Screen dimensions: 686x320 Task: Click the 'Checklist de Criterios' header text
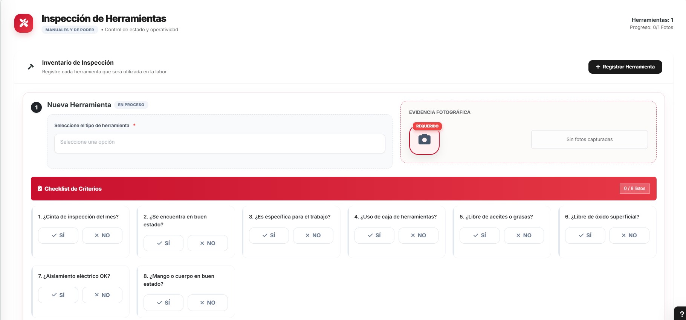coord(73,189)
